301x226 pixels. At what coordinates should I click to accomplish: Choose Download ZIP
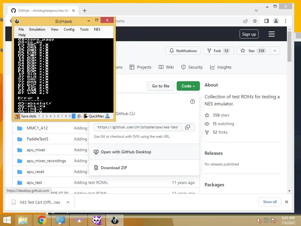coord(144,168)
